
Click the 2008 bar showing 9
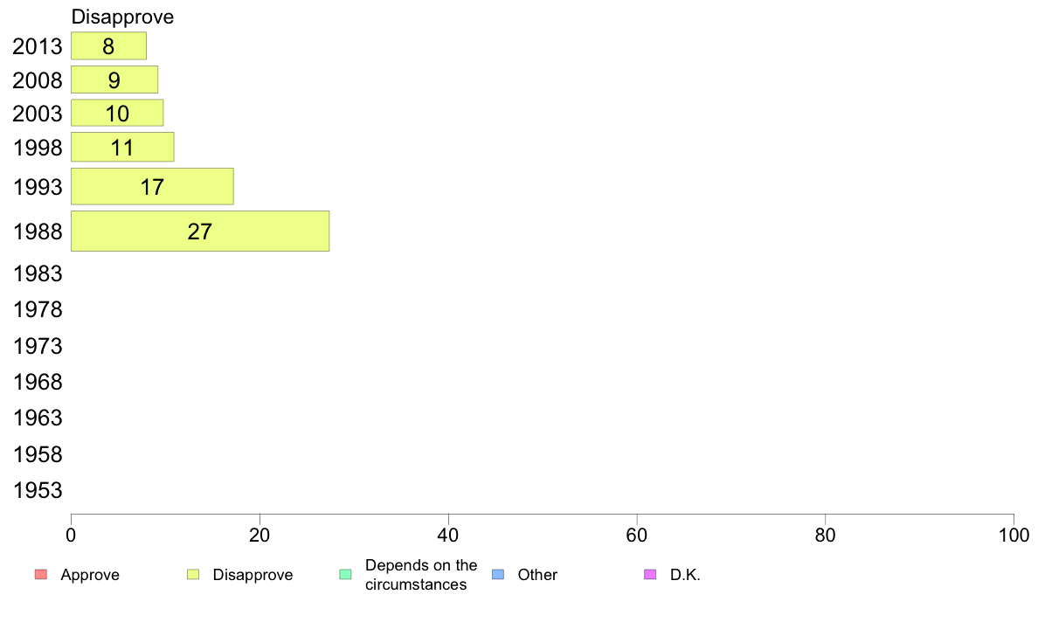114,80
